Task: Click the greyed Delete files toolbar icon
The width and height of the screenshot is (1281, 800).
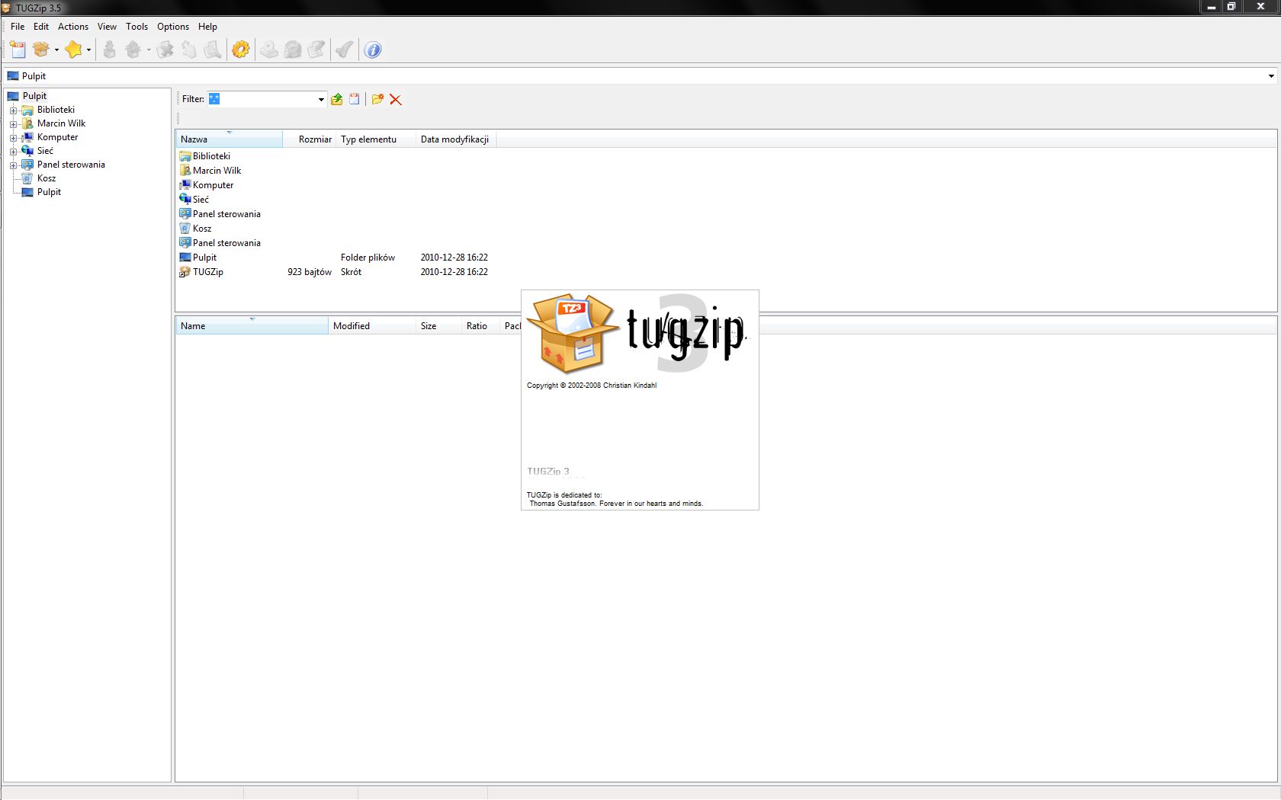Action: point(165,50)
